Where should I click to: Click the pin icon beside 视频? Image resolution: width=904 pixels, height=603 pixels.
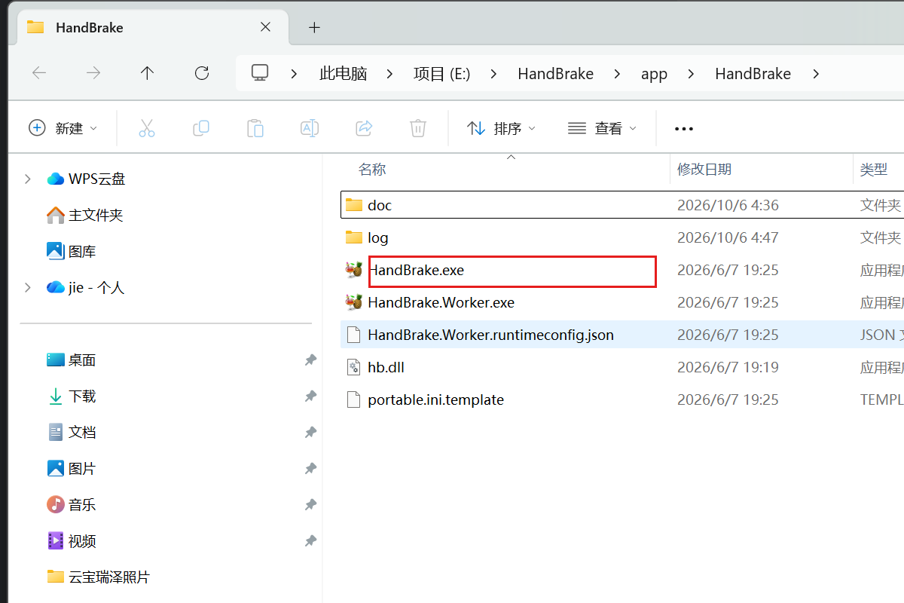coord(310,541)
